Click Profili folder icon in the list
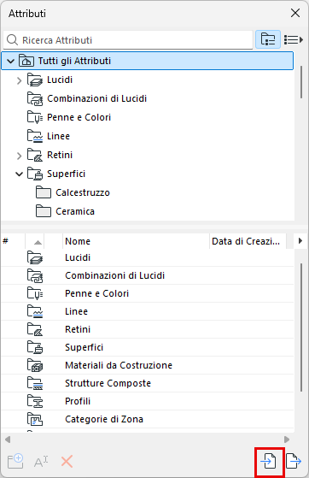This screenshot has width=309, height=478. [x=35, y=402]
